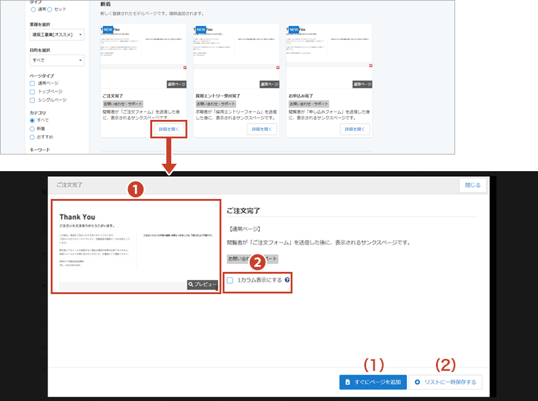Screen dimensions: 538x401
Task: Click the help icon beside 1カラム表示にする
Action: [287, 281]
